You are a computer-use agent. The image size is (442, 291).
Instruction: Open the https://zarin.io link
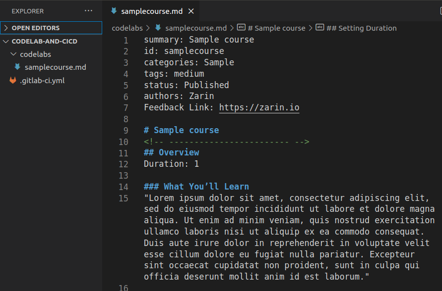pyautogui.click(x=259, y=107)
